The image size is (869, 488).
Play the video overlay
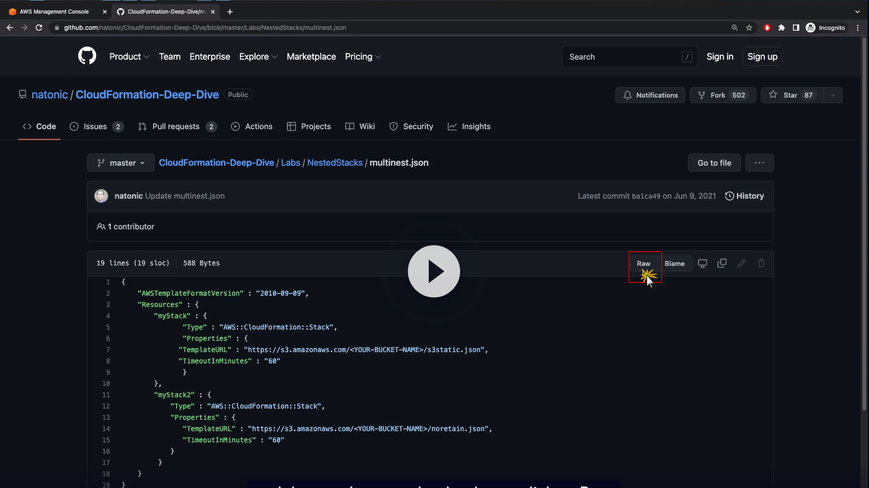[434, 271]
